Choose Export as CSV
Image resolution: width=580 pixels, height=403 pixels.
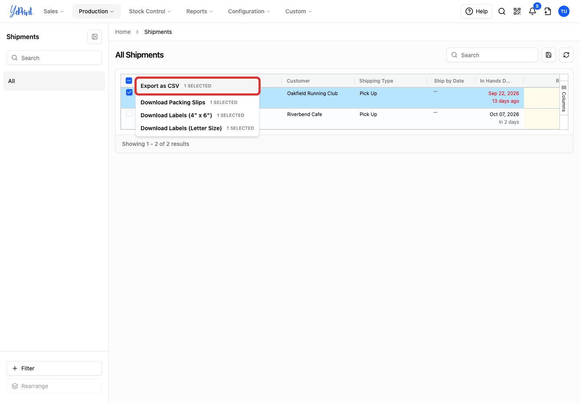[x=197, y=86]
